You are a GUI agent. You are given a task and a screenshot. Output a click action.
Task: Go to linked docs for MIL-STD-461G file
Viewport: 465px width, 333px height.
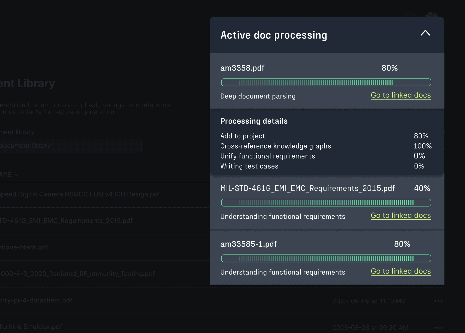click(x=401, y=216)
